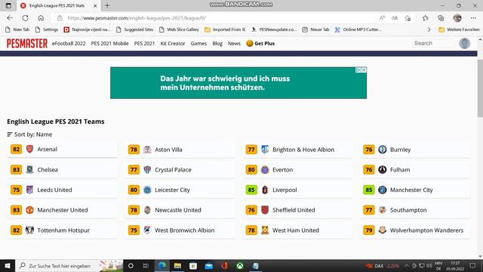Click Liverpool's green 85 rating badge
Viewport: 483px width, 272px height.
[251, 190]
